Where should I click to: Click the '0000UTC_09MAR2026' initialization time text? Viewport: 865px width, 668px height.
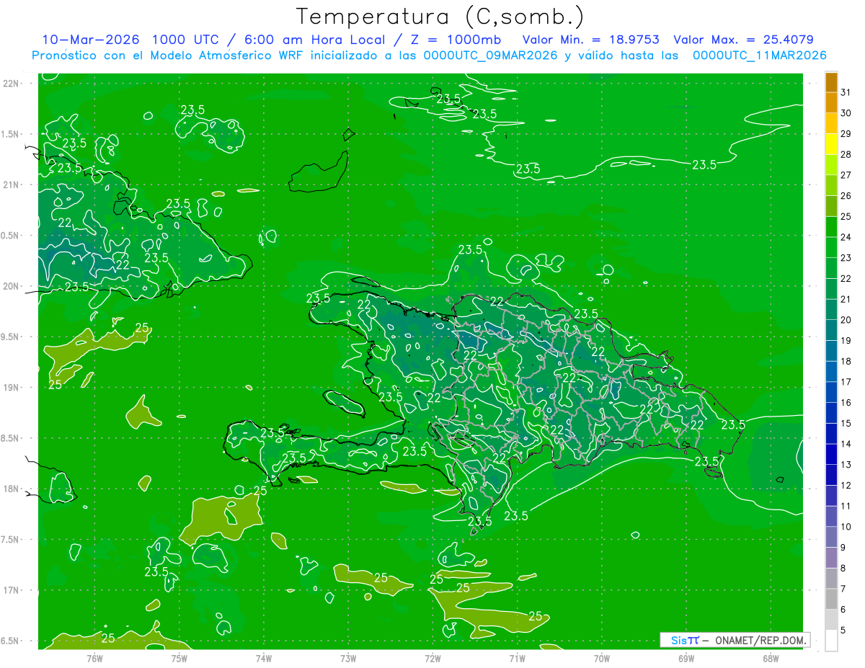pyautogui.click(x=491, y=55)
